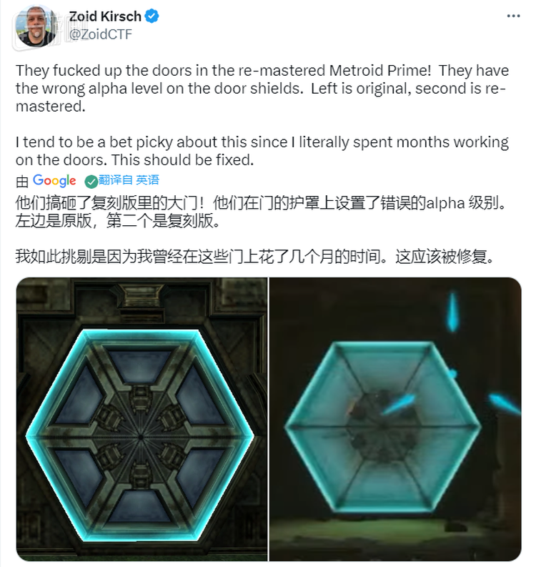Screen dimensions: 536x567
Task: Click the line ending with 这应该被修复
Action: pyautogui.click(x=254, y=257)
